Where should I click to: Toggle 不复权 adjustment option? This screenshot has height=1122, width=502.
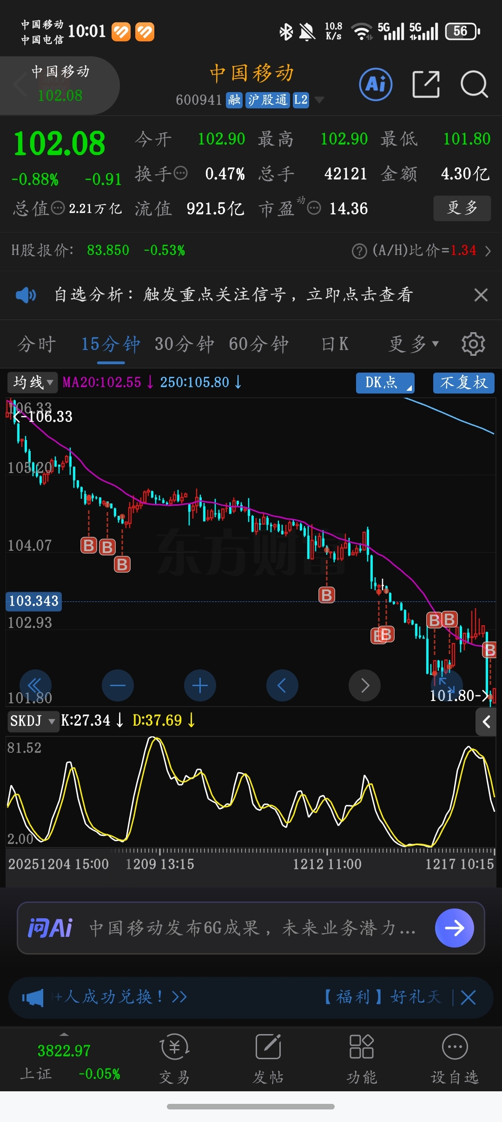[464, 383]
